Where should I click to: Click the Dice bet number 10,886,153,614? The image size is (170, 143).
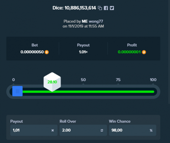click(x=80, y=8)
